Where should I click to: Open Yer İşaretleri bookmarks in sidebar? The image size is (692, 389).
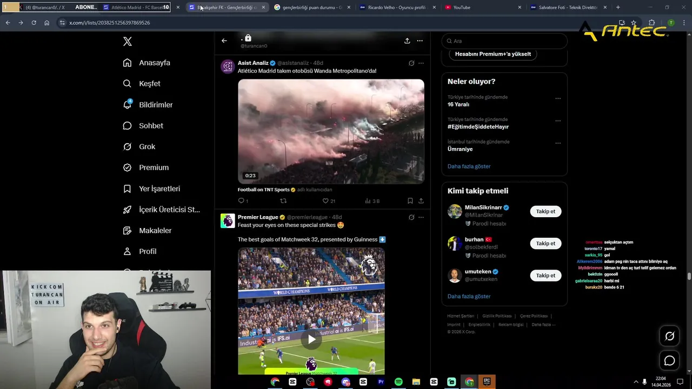pos(151,189)
